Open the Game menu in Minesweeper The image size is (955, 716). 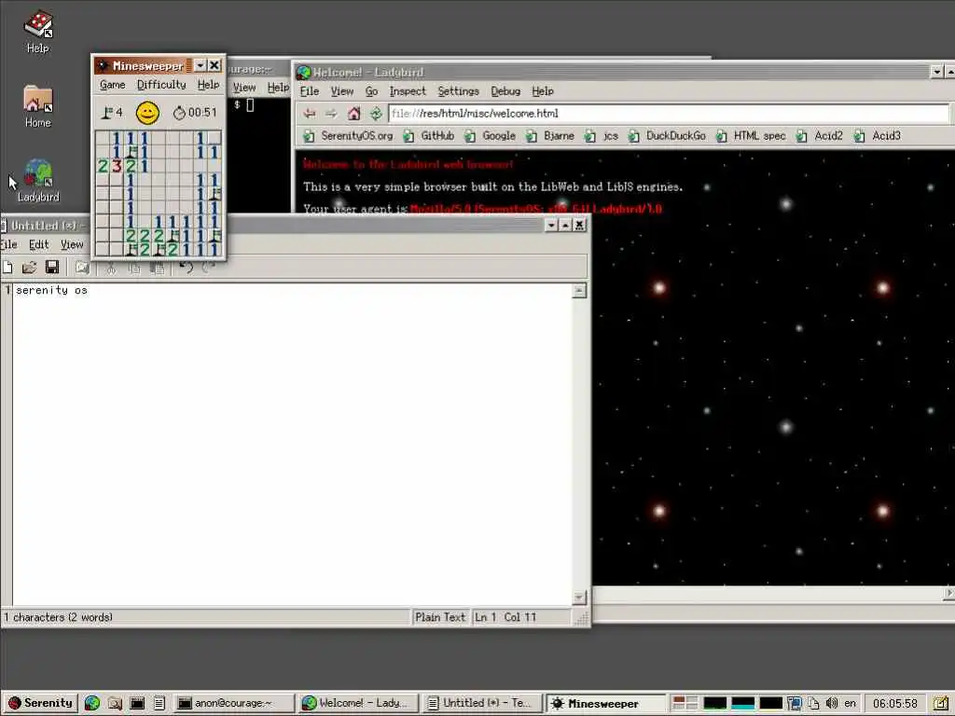tap(113, 85)
